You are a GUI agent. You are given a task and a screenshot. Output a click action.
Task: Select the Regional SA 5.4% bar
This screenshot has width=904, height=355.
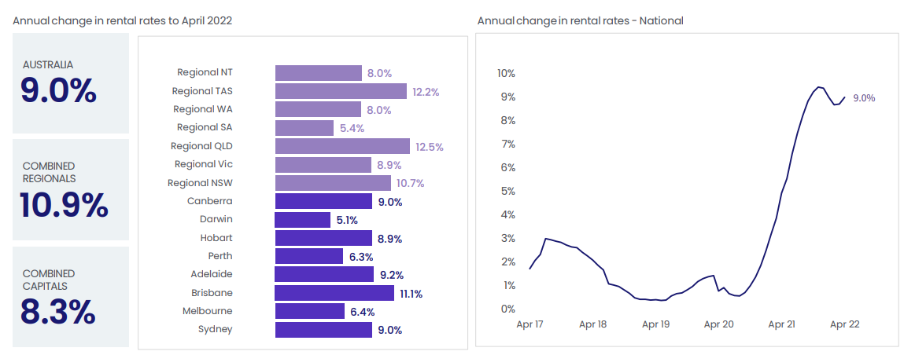[x=304, y=128]
